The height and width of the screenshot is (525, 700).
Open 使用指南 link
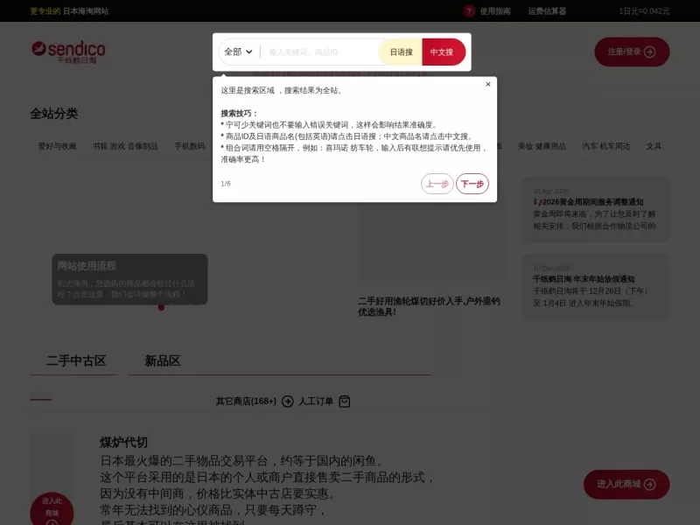coord(495,11)
